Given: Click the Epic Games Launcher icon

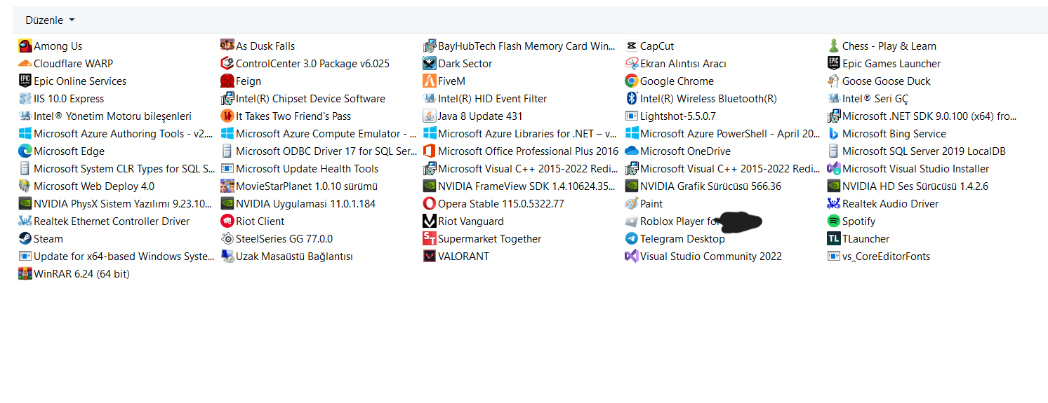Looking at the screenshot, I should [834, 64].
